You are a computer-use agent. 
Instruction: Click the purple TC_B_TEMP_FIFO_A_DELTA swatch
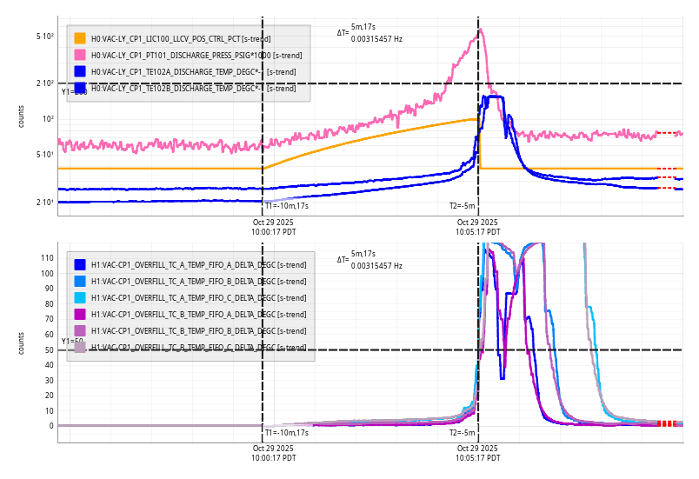(80, 314)
